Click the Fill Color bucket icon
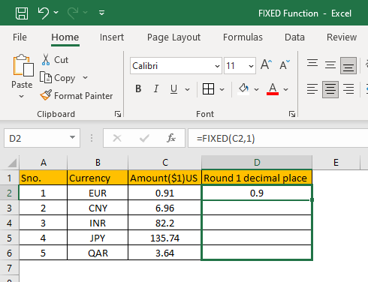The image size is (368, 282). pos(243,89)
